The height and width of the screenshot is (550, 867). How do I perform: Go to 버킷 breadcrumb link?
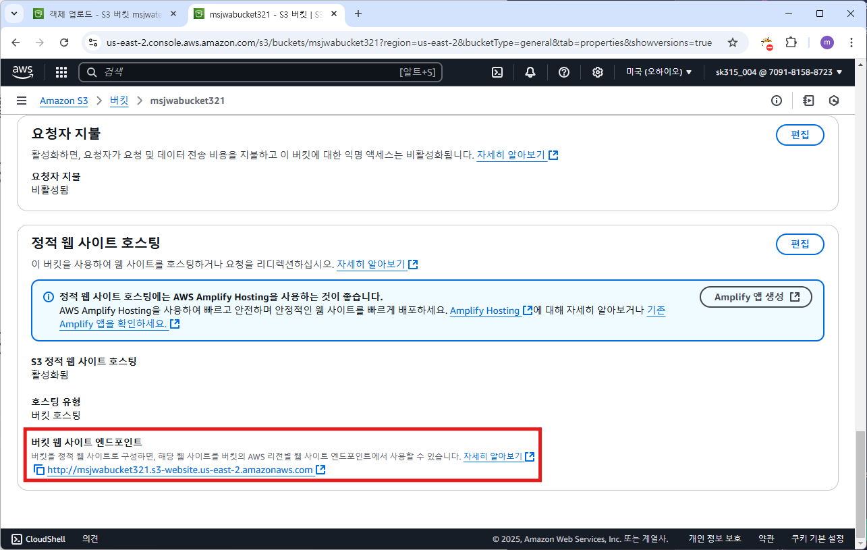(x=119, y=101)
